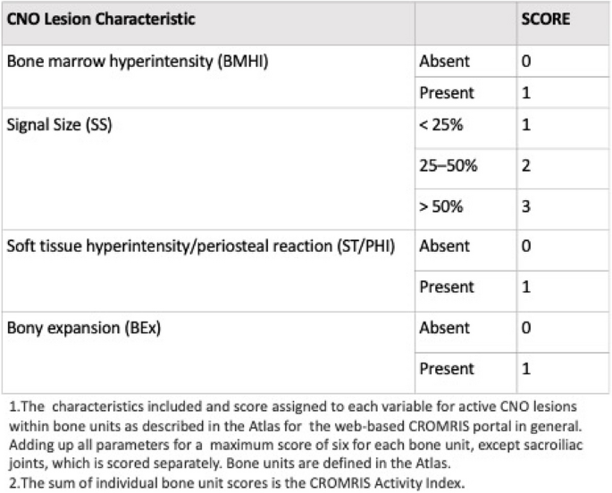Click the Soft tissue hyperintensity/periosteal reaction cell
612x493 pixels.
pyautogui.click(x=207, y=246)
